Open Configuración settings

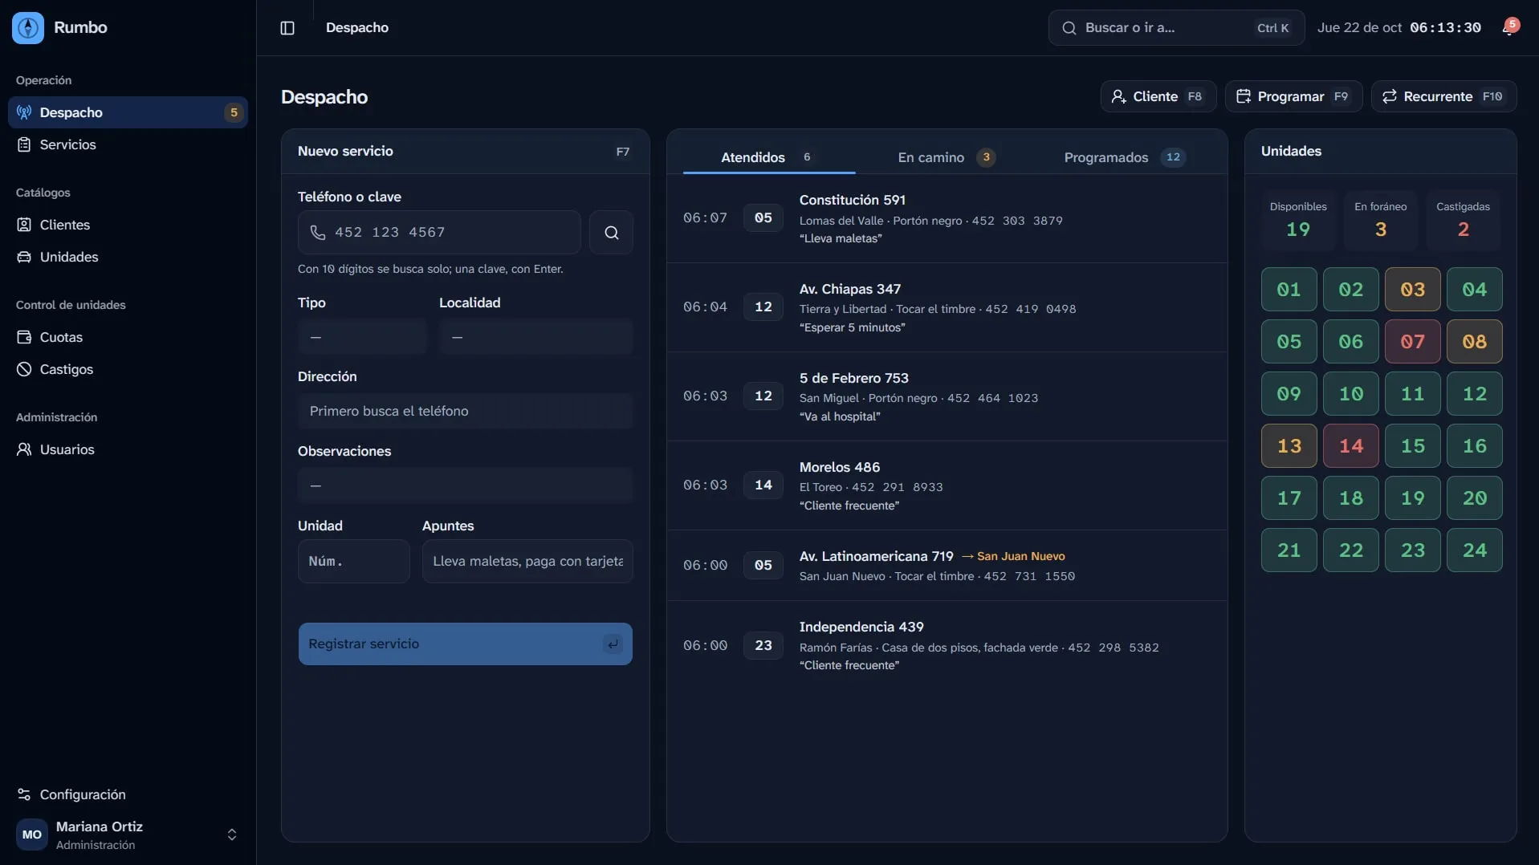[x=128, y=794]
